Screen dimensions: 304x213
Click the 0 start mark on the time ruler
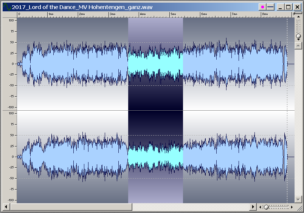click(x=19, y=14)
